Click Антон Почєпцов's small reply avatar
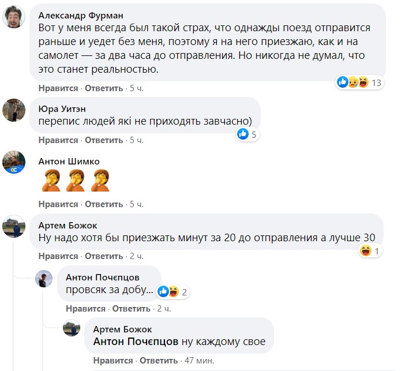The height and width of the screenshot is (371, 405). point(44,279)
